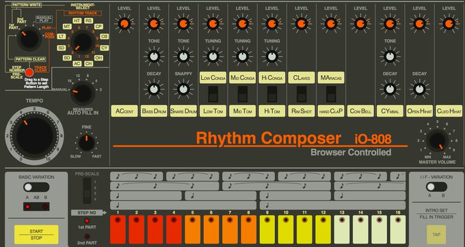Toggle the Mid Conga / Mid Tom switch
465x247 pixels.
(x=242, y=94)
